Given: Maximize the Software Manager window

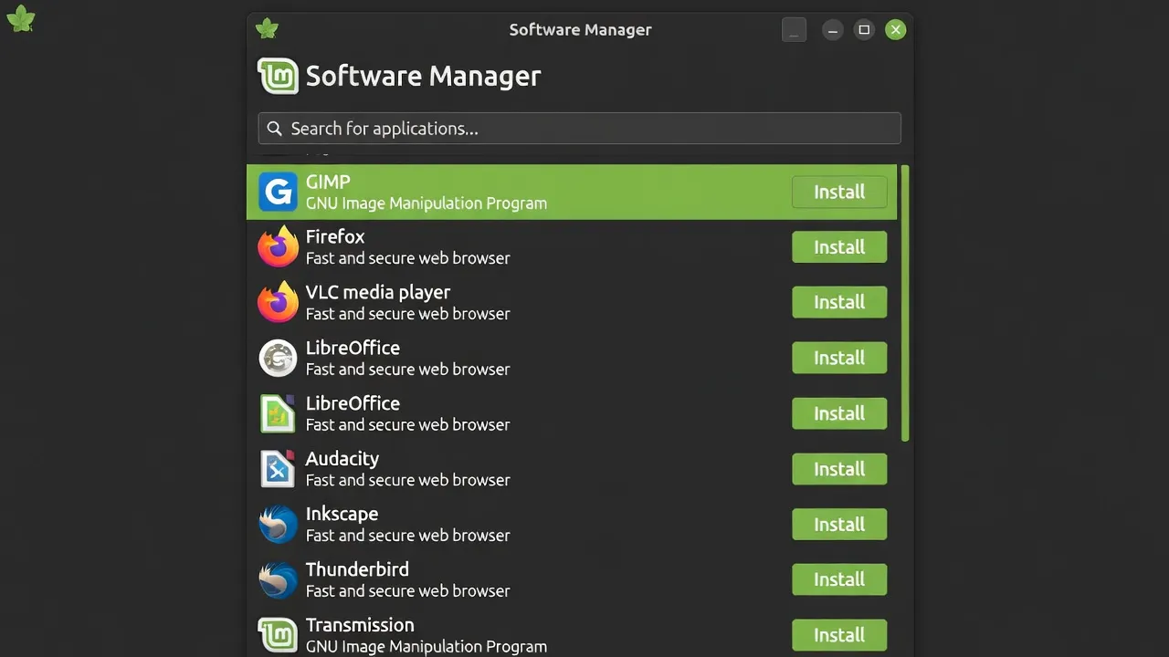Looking at the screenshot, I should (864, 30).
